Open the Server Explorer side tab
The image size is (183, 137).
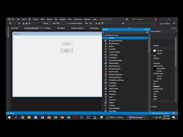coord(8,32)
